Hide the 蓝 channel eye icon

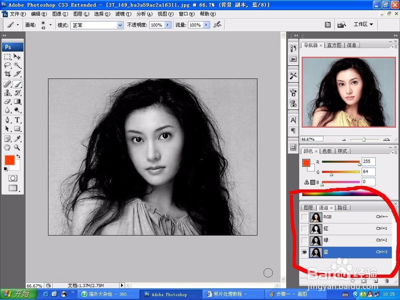(304, 252)
